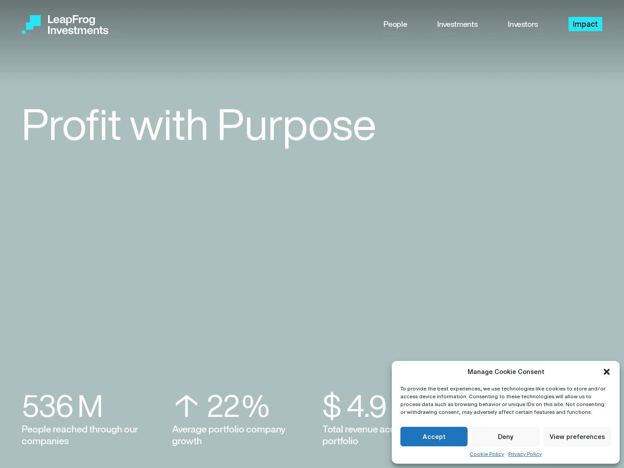Click the 536 M statistic
The image size is (624, 468).
coord(62,406)
